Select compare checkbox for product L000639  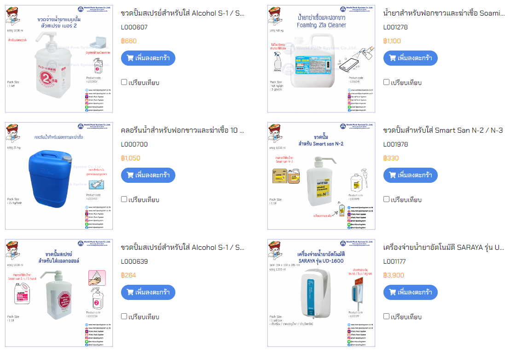tap(124, 316)
